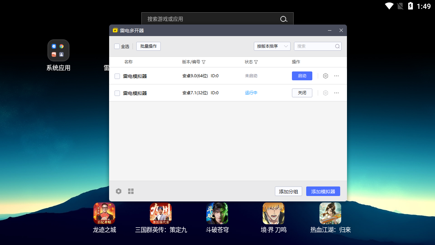
Task: Click the 安卓7.1(32位) version text
Action: (x=195, y=93)
